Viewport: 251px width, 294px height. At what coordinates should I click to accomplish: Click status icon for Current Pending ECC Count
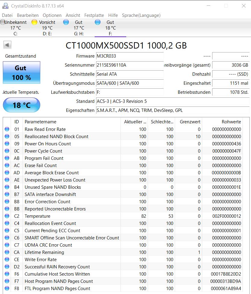click(7, 230)
